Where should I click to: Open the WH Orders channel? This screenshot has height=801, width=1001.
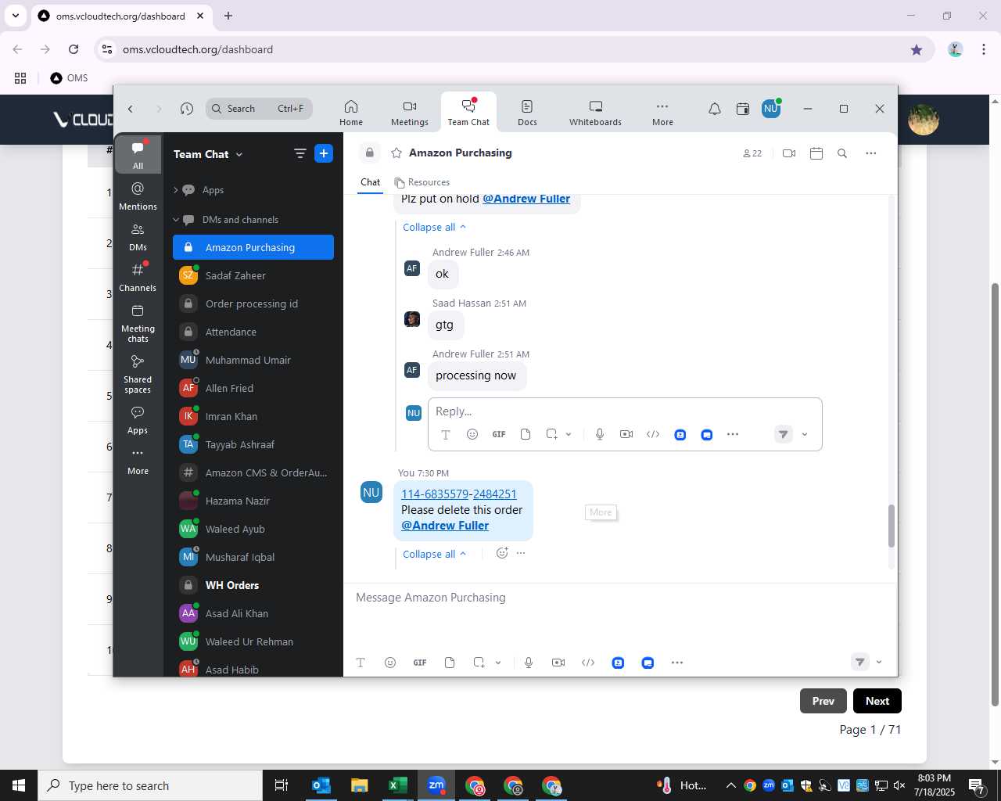tap(253, 585)
